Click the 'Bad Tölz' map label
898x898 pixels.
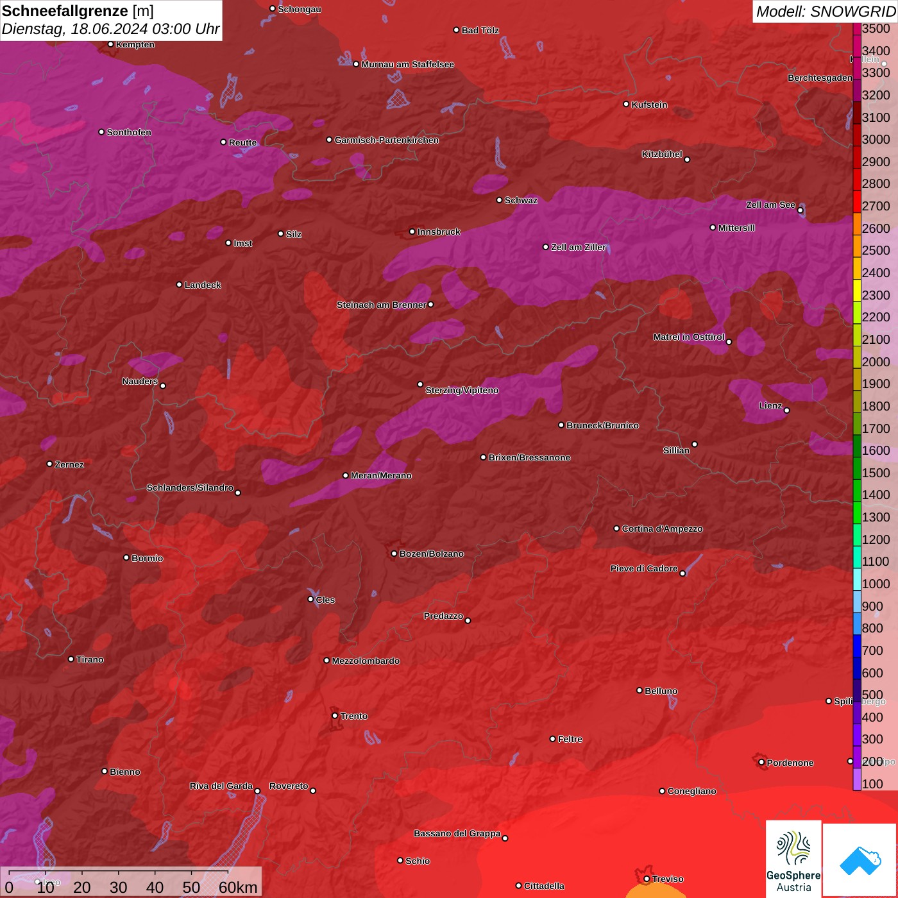click(x=480, y=30)
